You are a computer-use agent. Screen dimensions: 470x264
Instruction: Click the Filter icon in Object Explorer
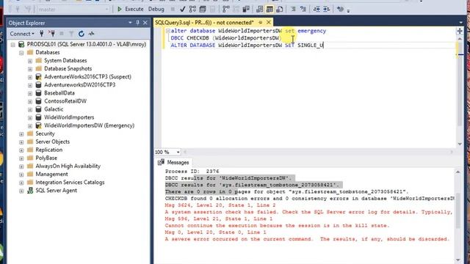point(71,34)
